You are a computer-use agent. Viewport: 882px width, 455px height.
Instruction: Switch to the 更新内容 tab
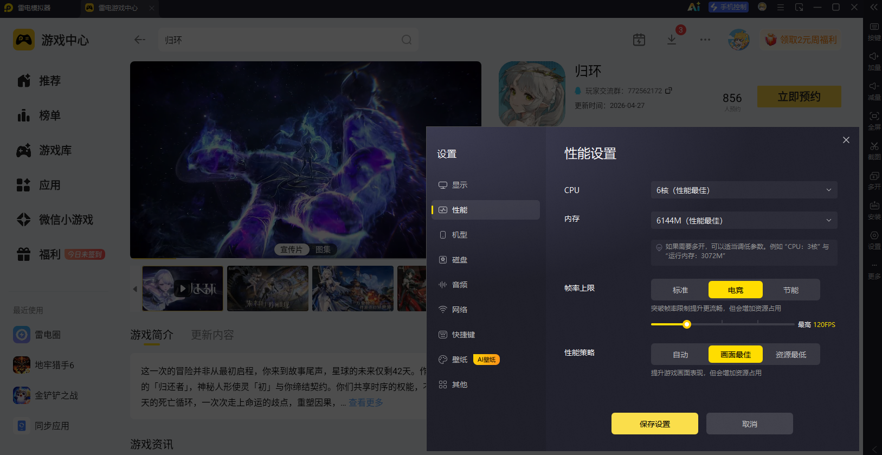coord(213,335)
